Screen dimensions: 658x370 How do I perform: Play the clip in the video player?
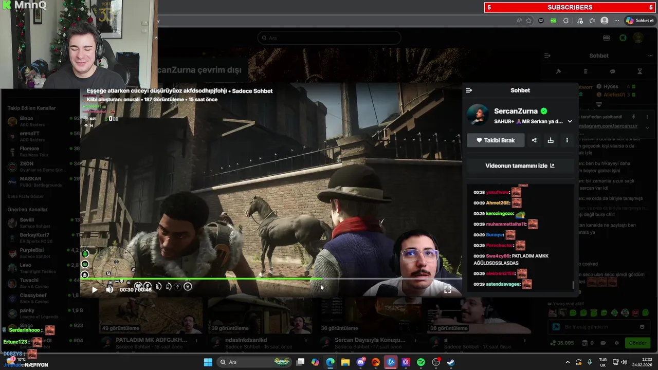(95, 290)
